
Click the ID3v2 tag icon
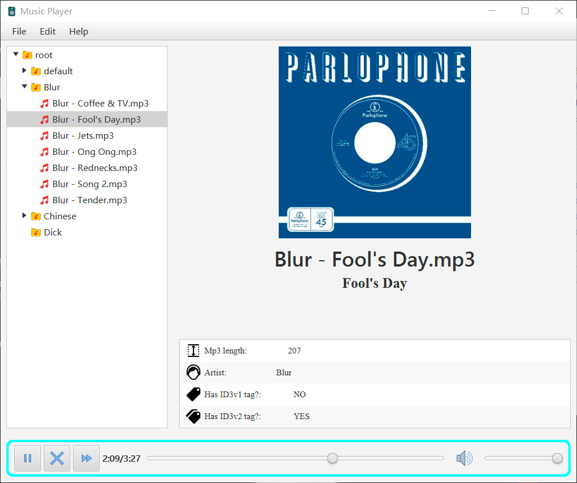tap(193, 416)
